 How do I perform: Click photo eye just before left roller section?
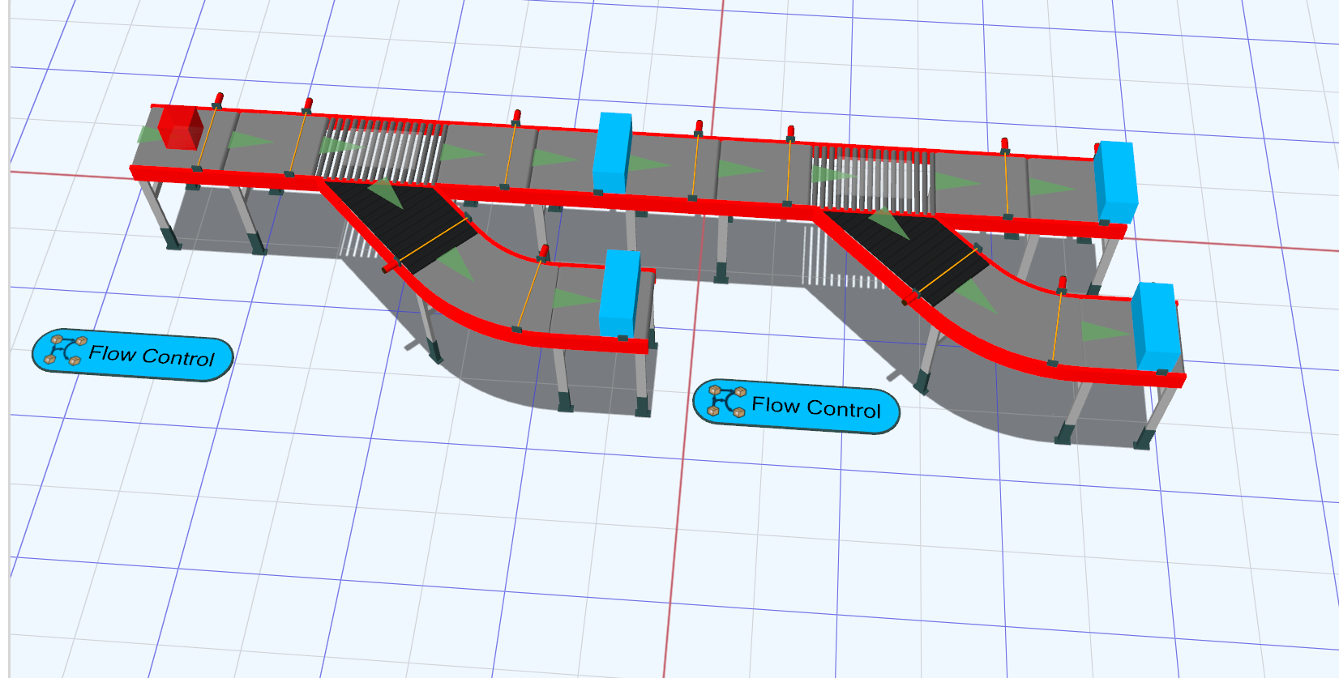[x=307, y=104]
